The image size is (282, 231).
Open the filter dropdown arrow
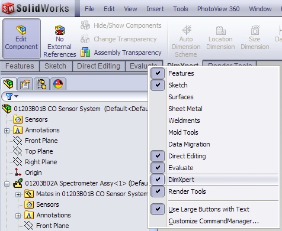(17, 96)
